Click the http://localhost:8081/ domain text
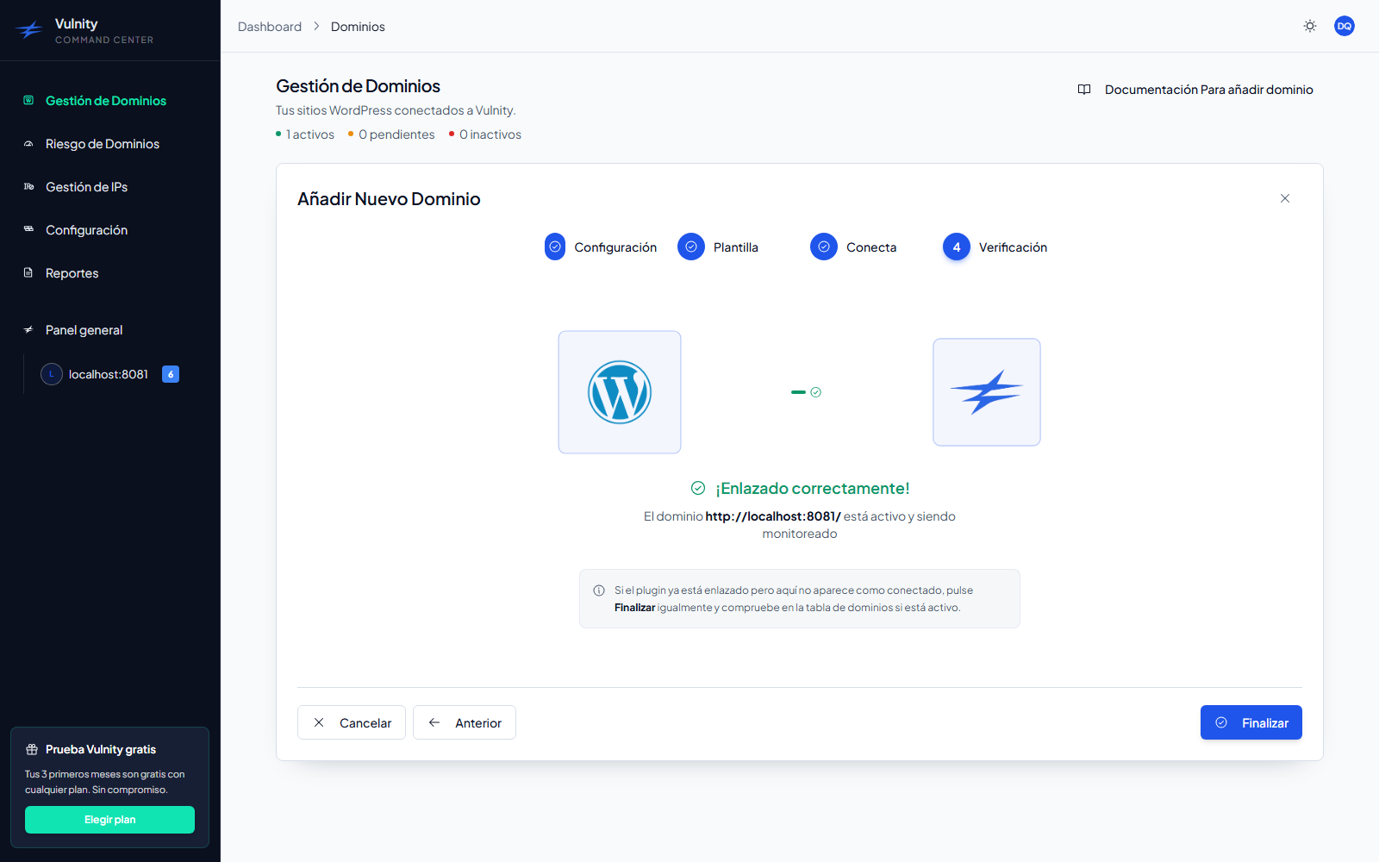The image size is (1379, 862). (x=773, y=516)
